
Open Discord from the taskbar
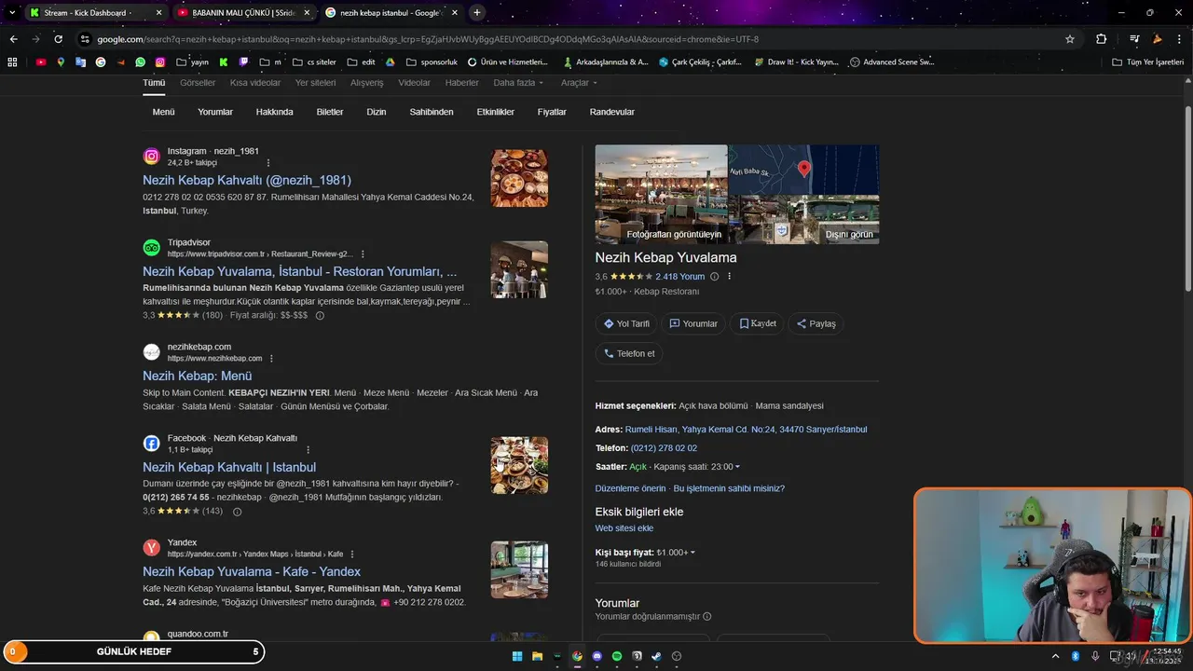[x=597, y=656]
